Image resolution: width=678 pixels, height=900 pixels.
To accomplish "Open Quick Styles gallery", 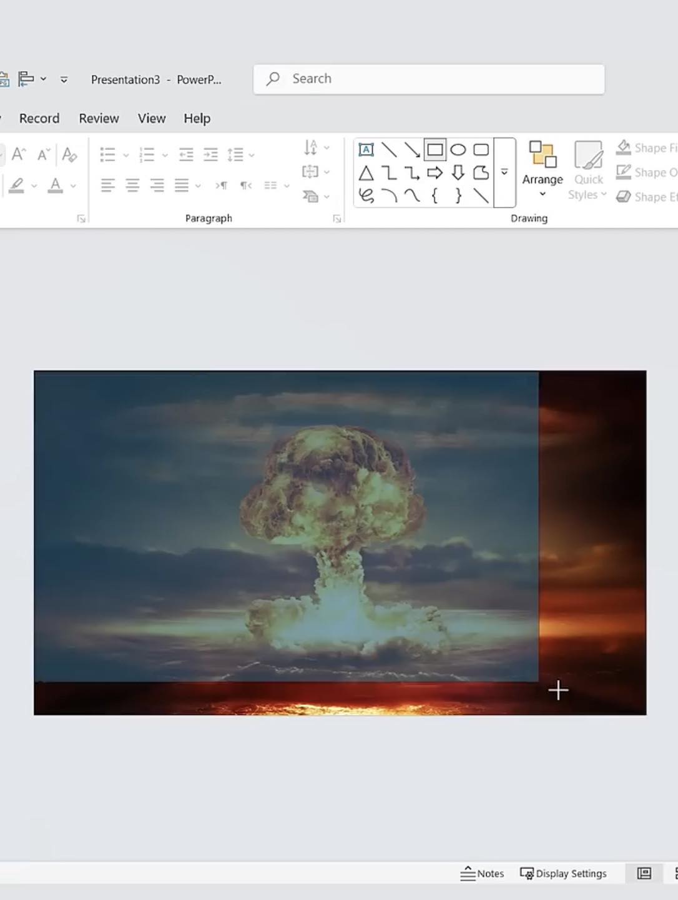I will point(587,171).
